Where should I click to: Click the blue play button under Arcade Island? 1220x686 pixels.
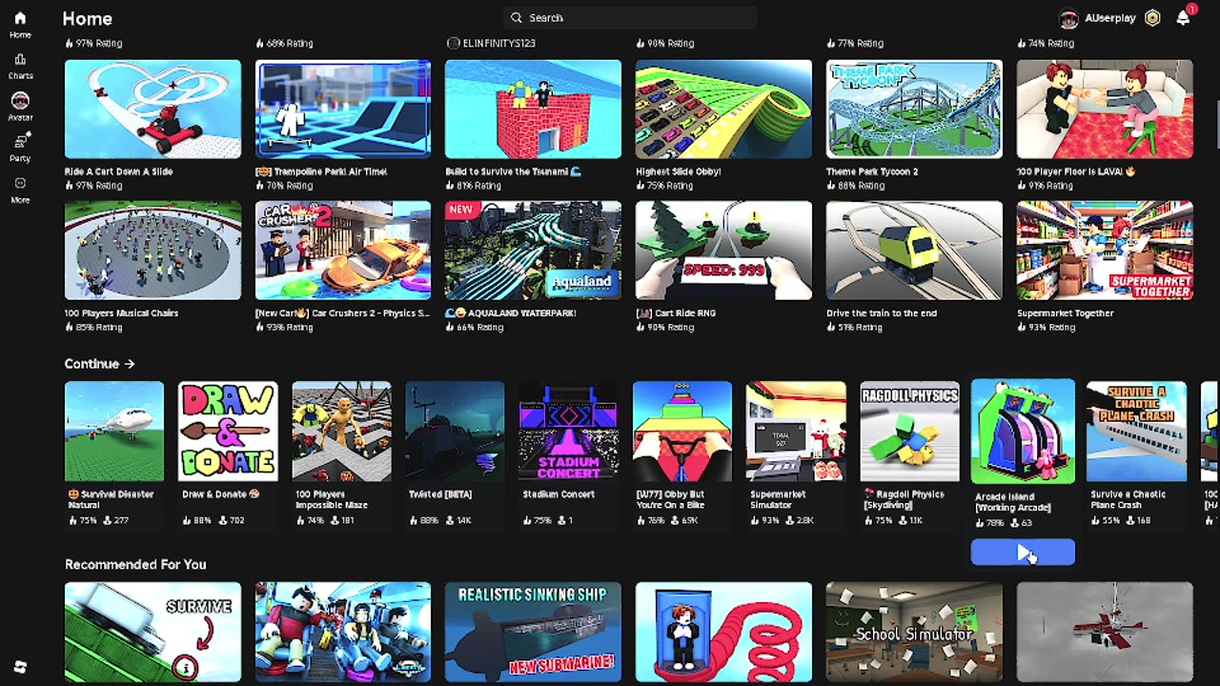[x=1023, y=552]
